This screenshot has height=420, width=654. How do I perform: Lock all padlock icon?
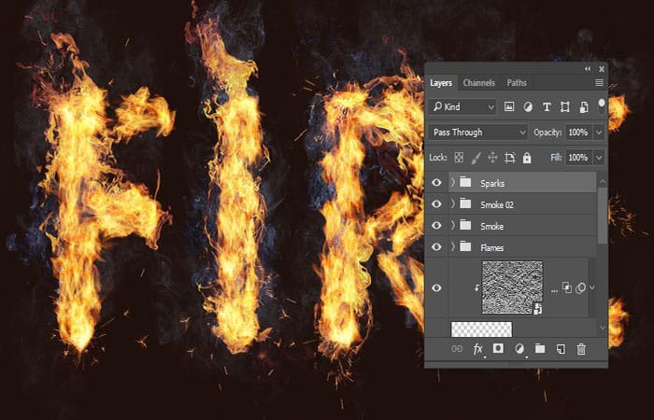527,158
